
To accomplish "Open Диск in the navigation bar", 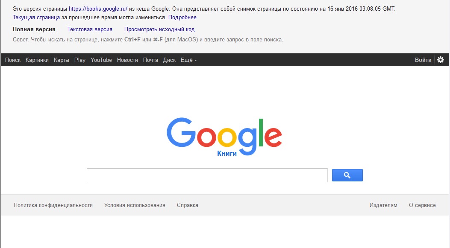I will click(x=169, y=60).
